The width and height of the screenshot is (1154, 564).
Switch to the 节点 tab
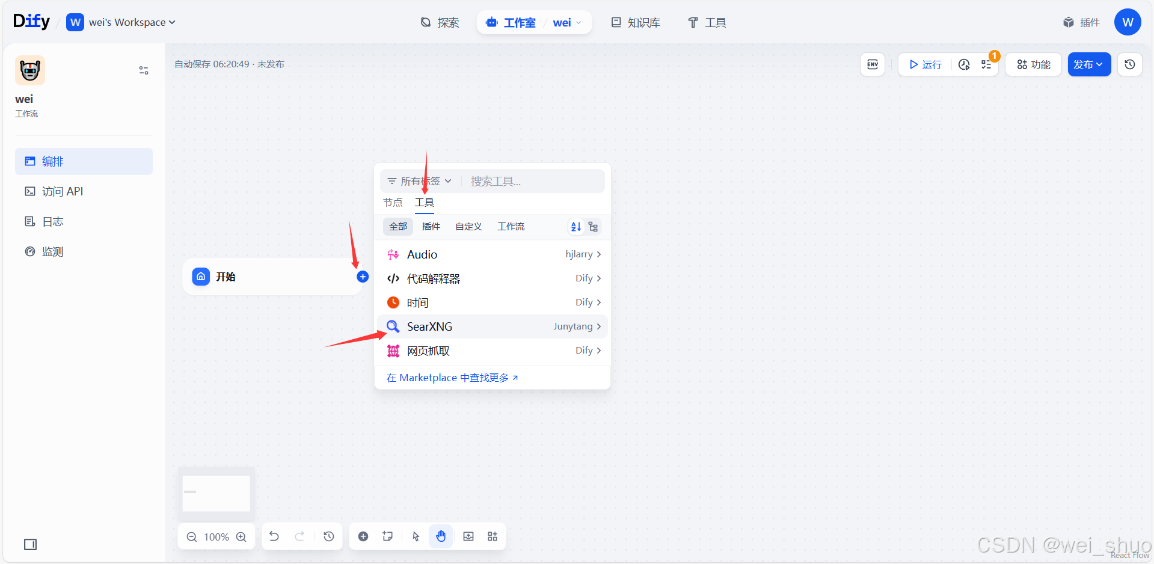point(393,203)
